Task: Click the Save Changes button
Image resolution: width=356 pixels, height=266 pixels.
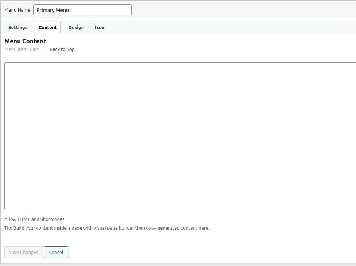Action: (x=24, y=252)
